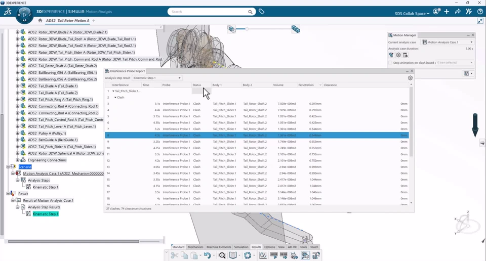Switch to the Machine Elements tab
The image size is (486, 261).
click(x=219, y=247)
